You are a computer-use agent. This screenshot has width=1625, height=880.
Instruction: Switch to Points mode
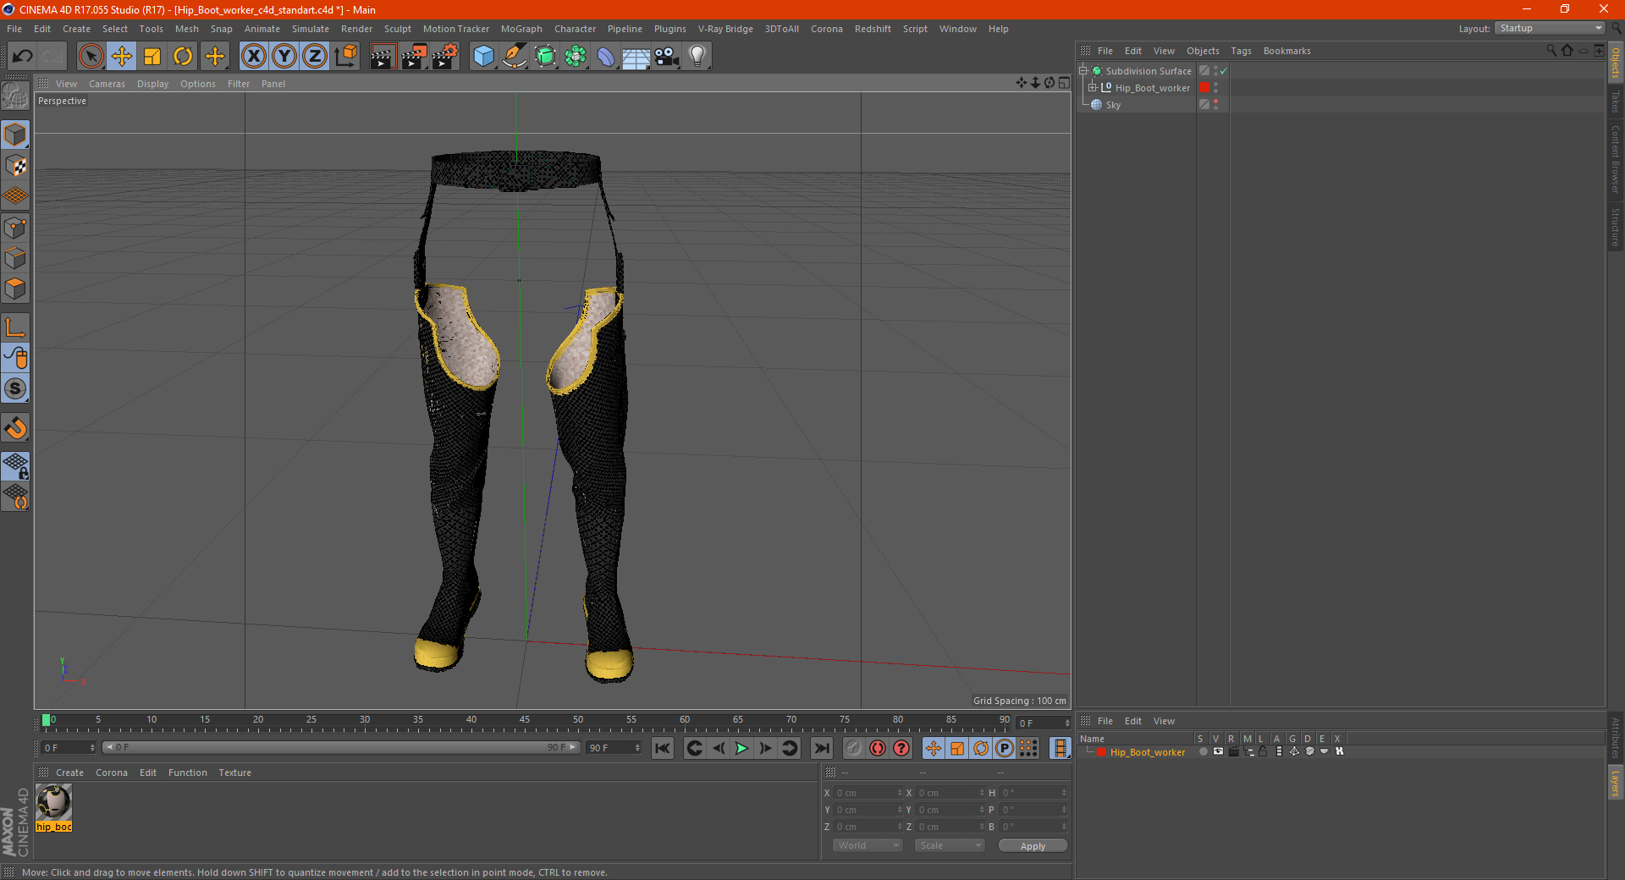15,228
